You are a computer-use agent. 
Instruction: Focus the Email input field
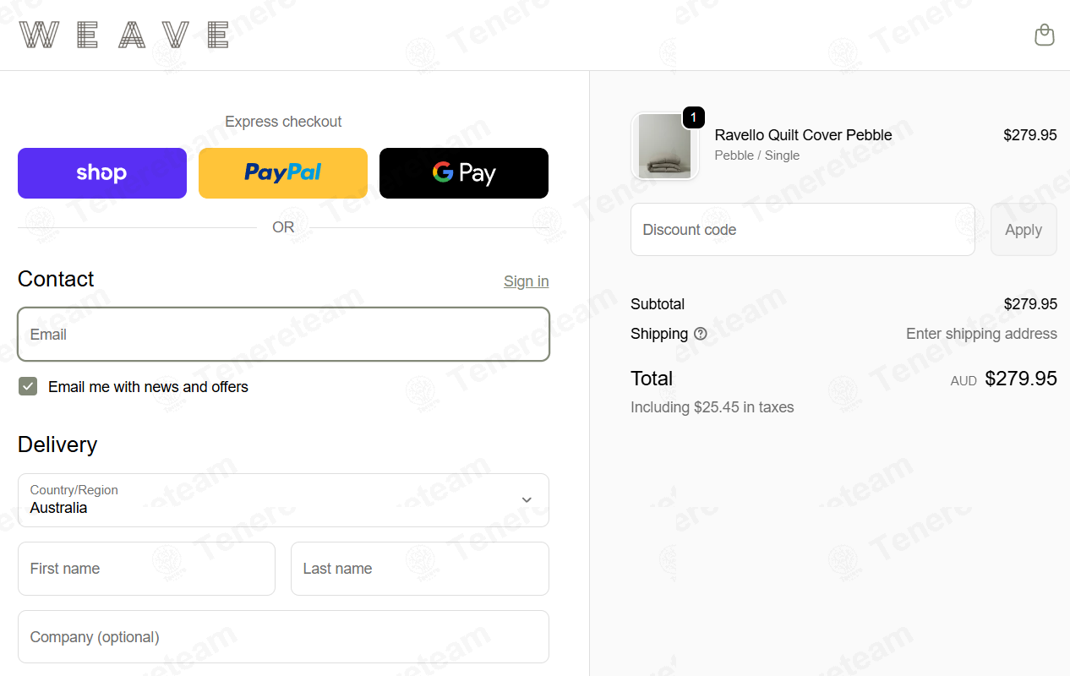[x=283, y=335]
